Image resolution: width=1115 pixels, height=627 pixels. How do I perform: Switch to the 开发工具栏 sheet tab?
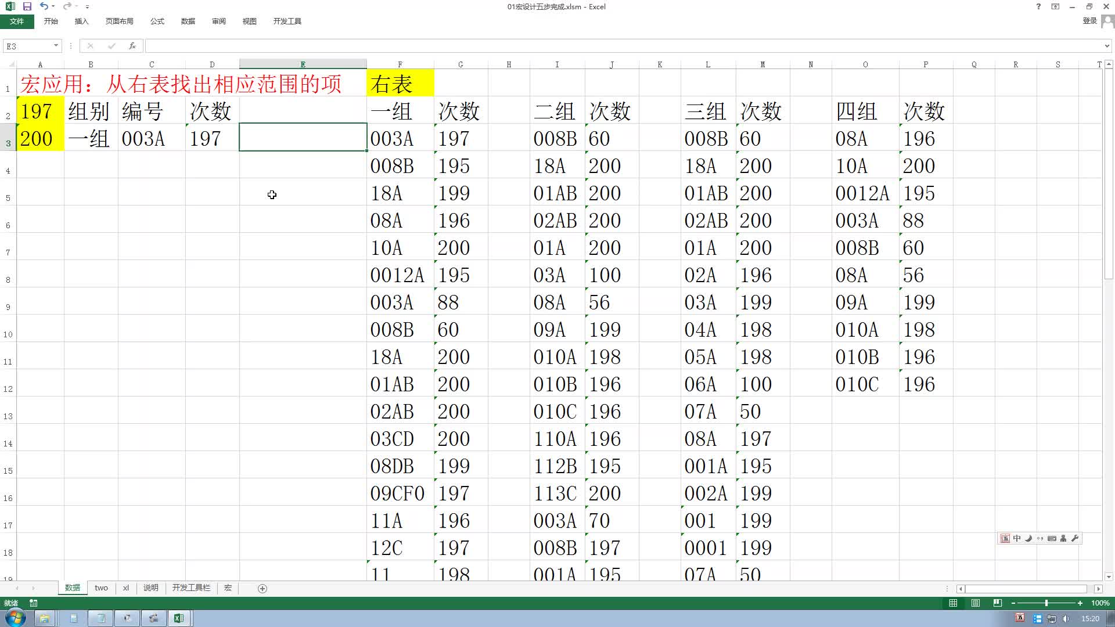coord(191,588)
